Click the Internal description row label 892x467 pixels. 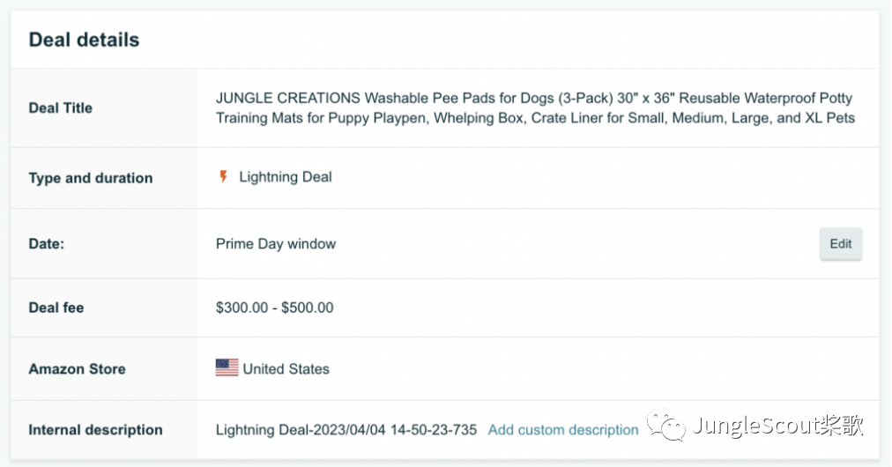96,430
